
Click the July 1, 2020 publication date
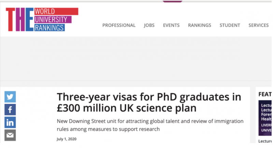pos(67,139)
